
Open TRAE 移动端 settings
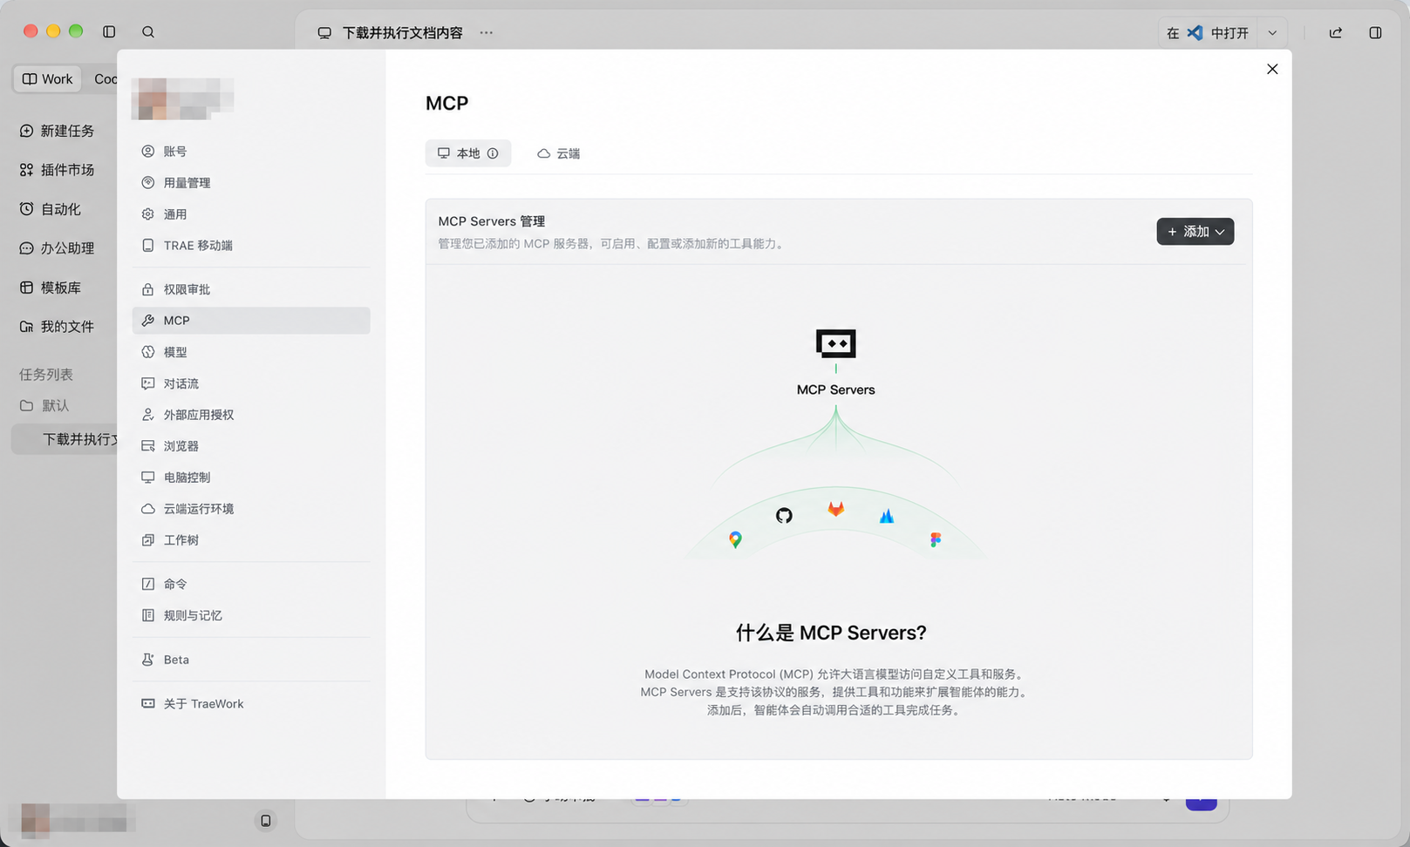click(251, 246)
